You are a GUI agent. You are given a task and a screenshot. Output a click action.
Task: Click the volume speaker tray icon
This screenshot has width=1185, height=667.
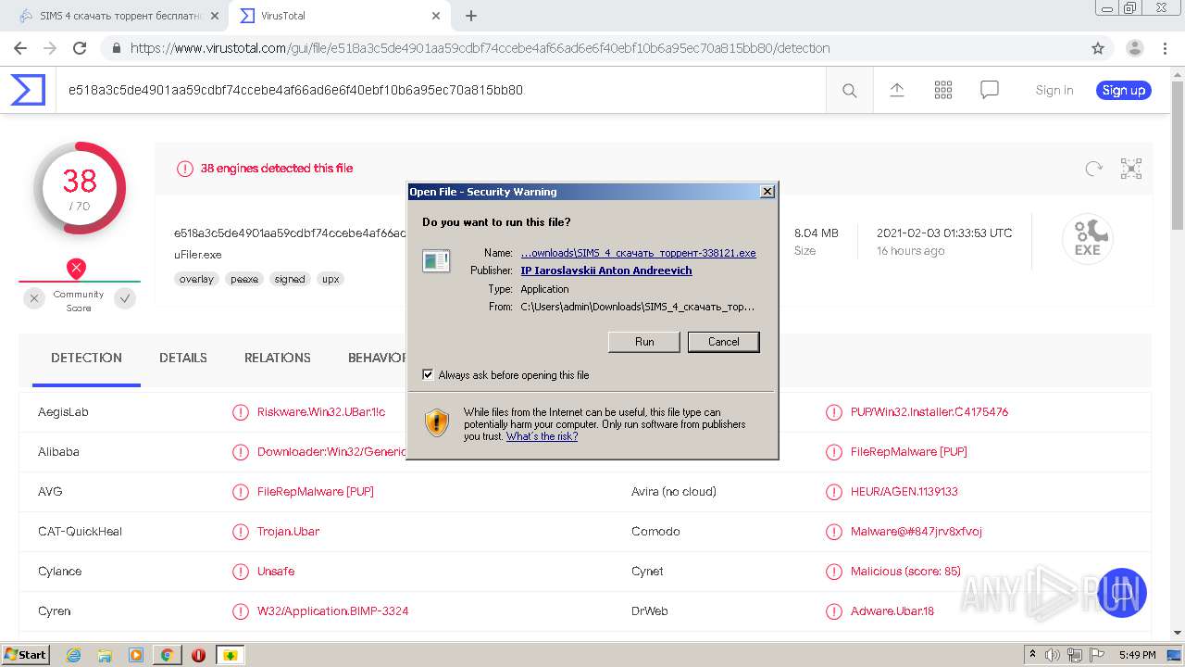[x=1053, y=655]
